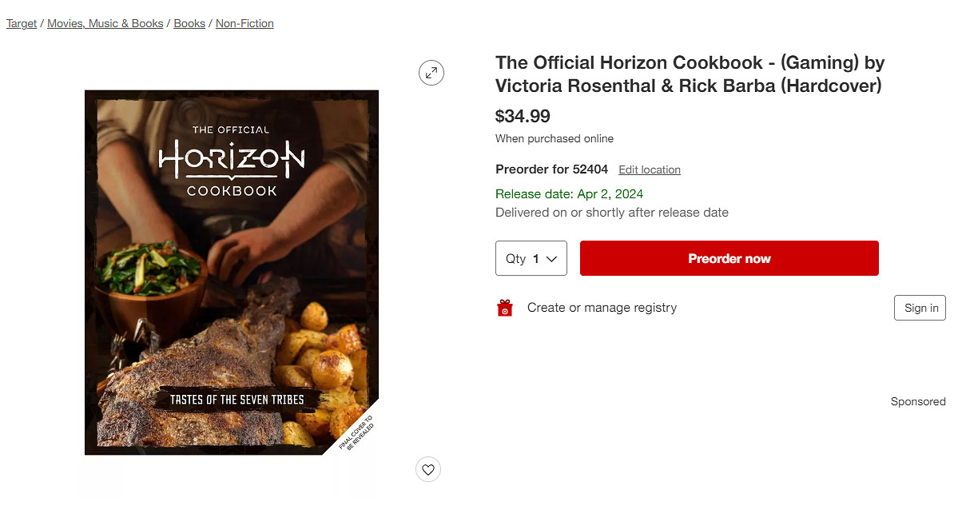
Task: Open Create or manage registry
Action: [x=602, y=308]
